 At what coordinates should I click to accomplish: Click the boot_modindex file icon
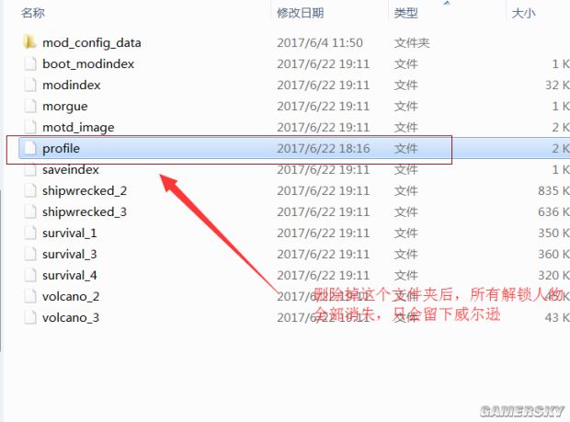pyautogui.click(x=29, y=63)
